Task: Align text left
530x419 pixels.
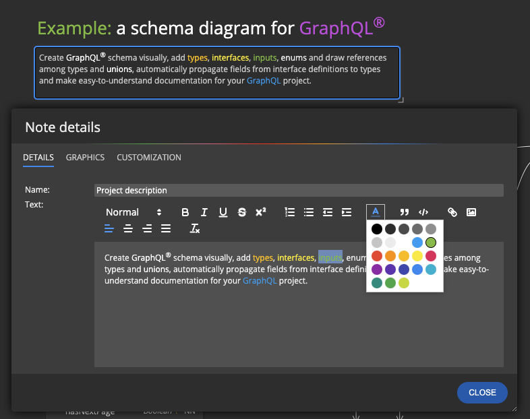Action: point(109,229)
